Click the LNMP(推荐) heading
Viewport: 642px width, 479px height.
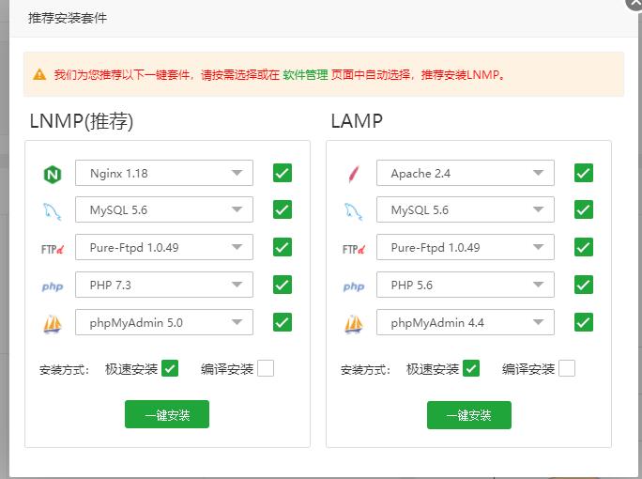coord(82,121)
